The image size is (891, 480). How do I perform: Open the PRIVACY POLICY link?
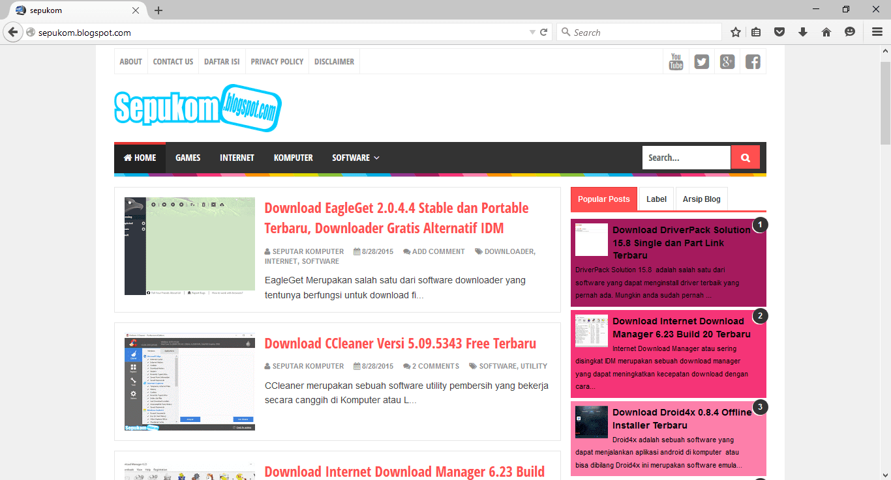pos(277,62)
